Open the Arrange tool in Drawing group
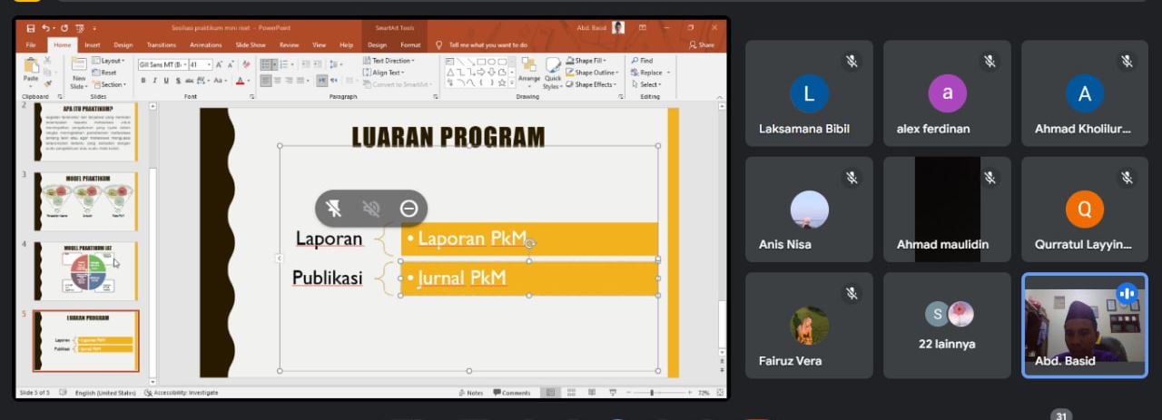 528,71
